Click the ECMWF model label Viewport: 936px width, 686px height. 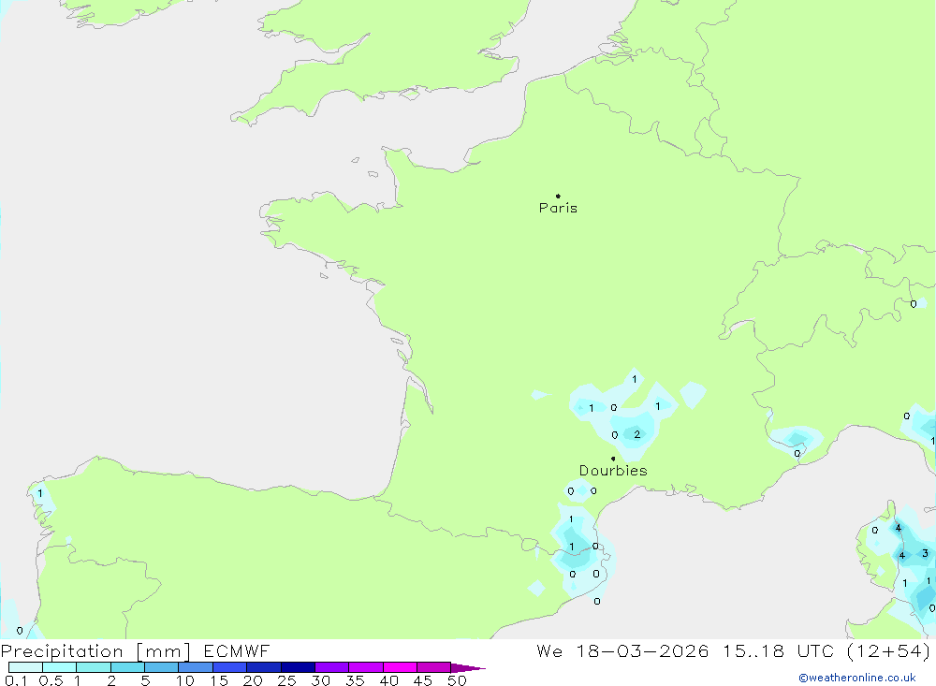point(237,650)
